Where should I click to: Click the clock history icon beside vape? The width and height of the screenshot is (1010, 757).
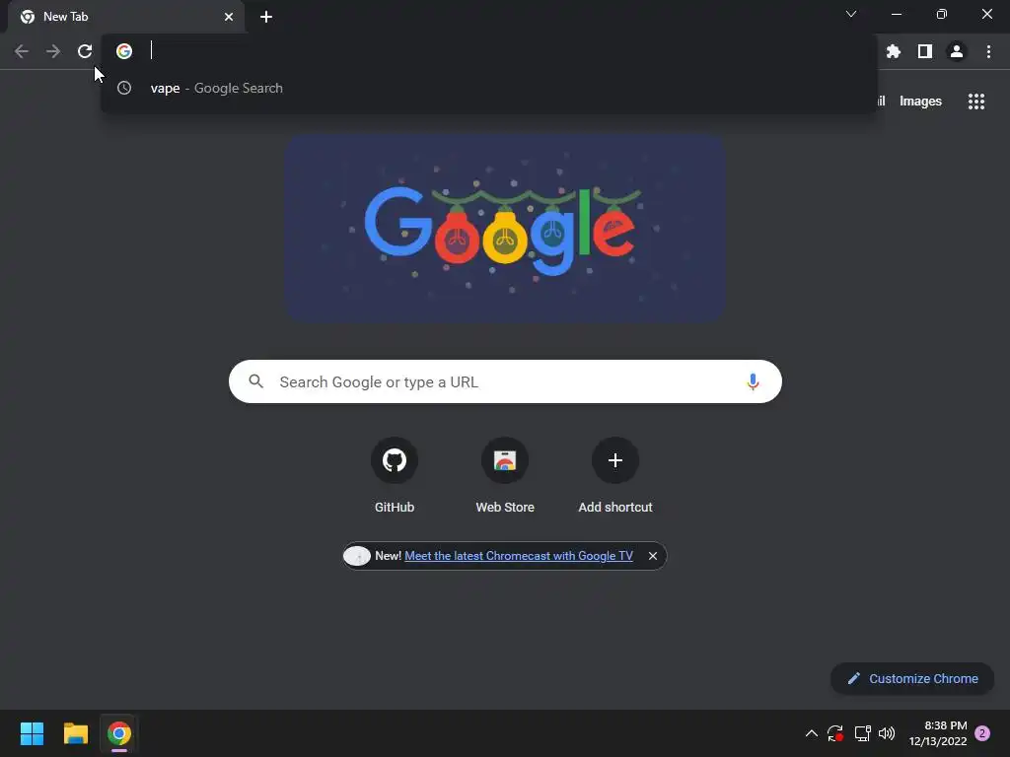click(x=124, y=88)
